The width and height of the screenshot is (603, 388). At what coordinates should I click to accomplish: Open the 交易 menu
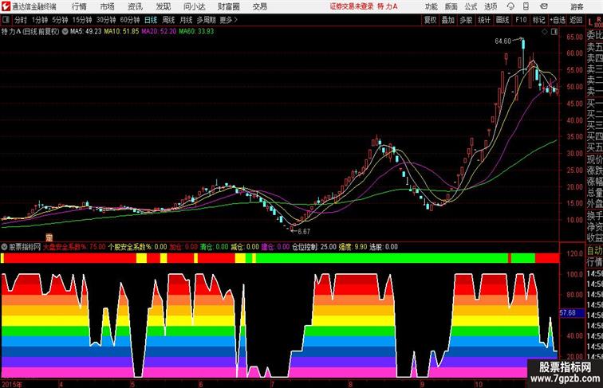pos(259,6)
